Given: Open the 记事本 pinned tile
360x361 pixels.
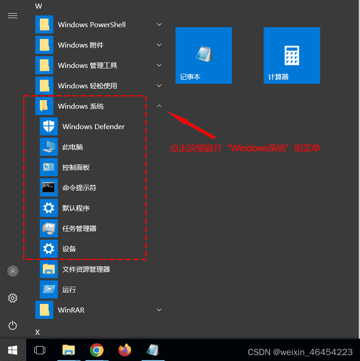Looking at the screenshot, I should tap(204, 55).
